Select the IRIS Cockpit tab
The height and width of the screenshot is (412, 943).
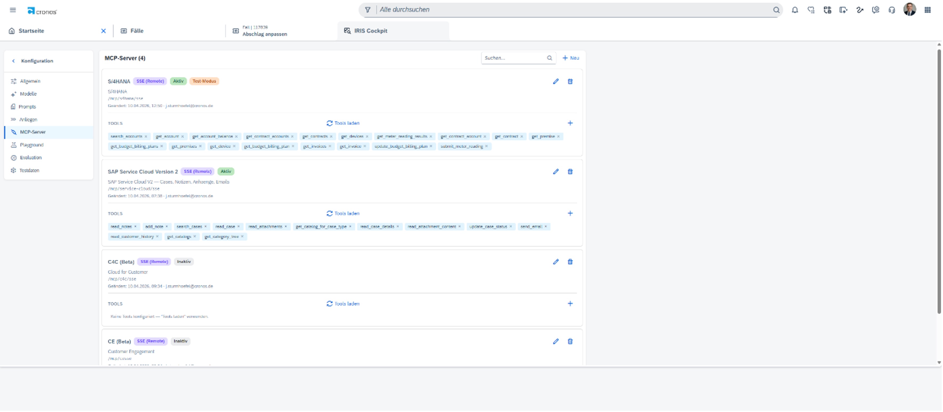(x=393, y=31)
